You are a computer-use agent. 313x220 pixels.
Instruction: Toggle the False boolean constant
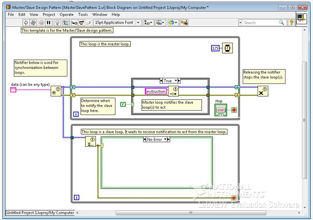pyautogui.click(x=123, y=104)
